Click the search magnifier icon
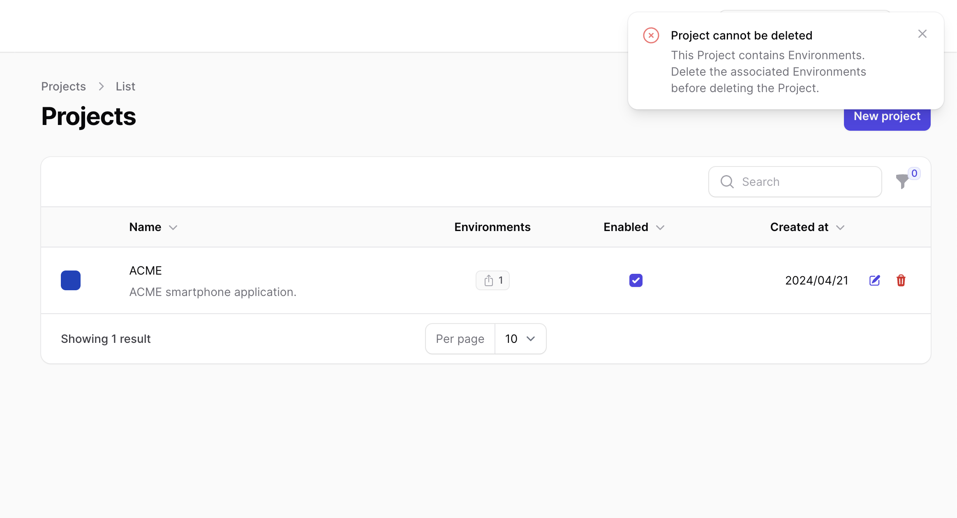This screenshot has height=518, width=957. (727, 182)
